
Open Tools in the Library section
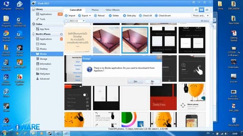point(43,19)
